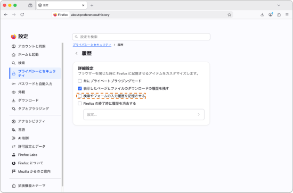
Task: Check 検索やフォームの入力履歴を記憶させる
Action: pos(80,96)
